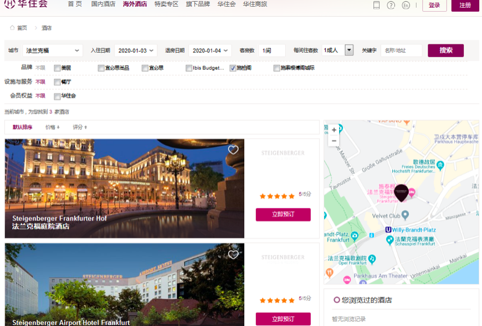Click the Freies Deutsches Hochstift map pin

tap(440, 165)
